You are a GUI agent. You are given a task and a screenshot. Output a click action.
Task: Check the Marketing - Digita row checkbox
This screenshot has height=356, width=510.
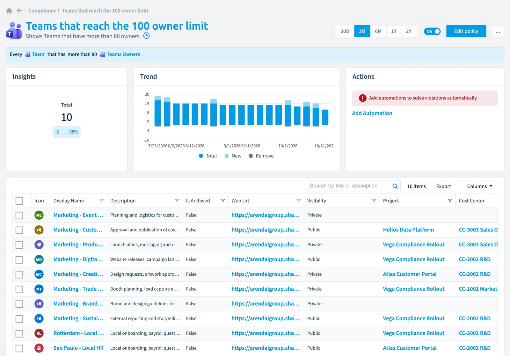pyautogui.click(x=19, y=260)
